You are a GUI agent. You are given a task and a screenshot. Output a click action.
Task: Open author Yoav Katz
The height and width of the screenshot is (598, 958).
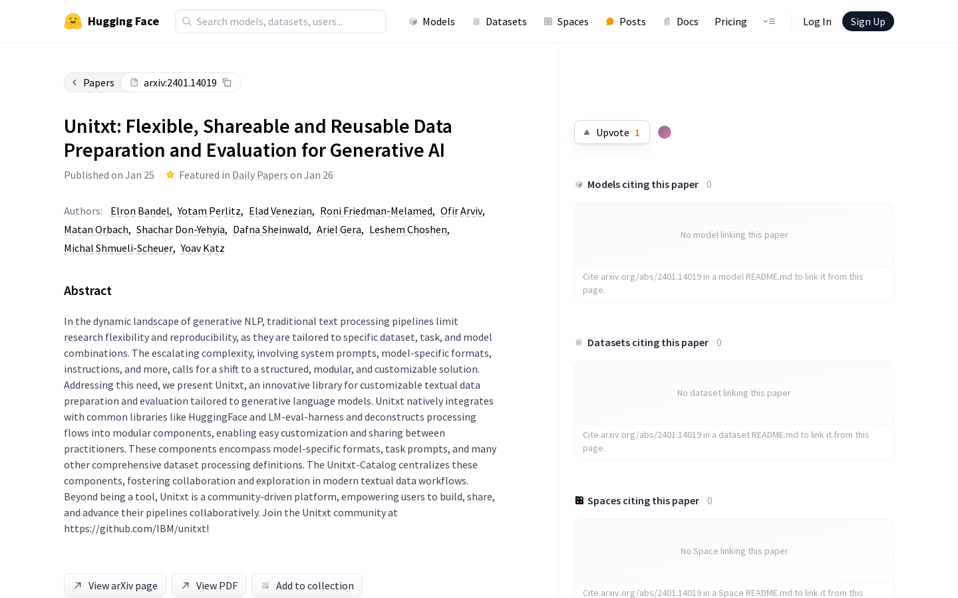202,248
